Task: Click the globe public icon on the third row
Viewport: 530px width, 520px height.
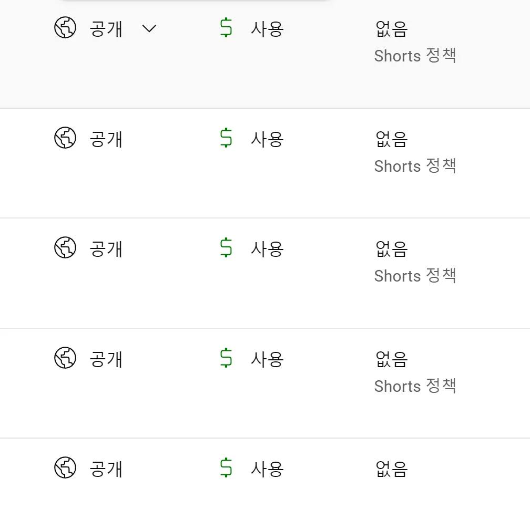Action: coord(65,249)
